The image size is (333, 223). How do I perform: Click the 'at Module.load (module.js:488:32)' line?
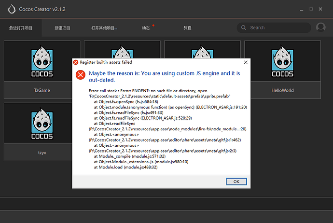pyautogui.click(x=126, y=167)
